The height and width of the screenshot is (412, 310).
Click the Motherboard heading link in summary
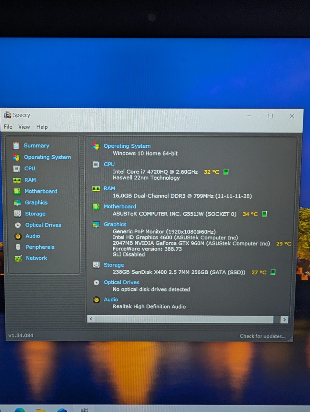[x=120, y=206]
